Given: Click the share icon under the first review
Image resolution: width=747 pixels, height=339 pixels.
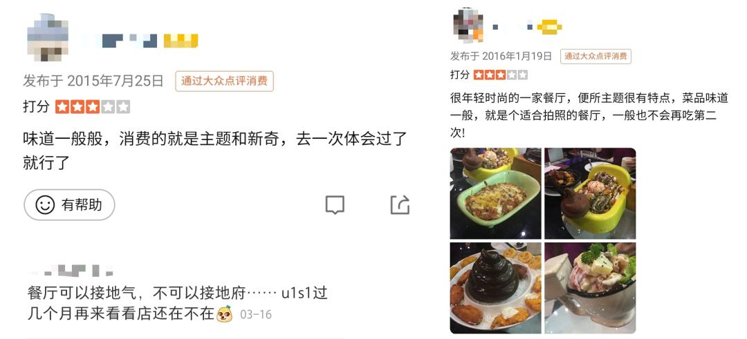Looking at the screenshot, I should [400, 204].
